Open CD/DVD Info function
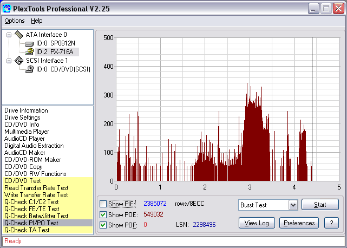Screen dimensions: 347x248 [x=22, y=125]
